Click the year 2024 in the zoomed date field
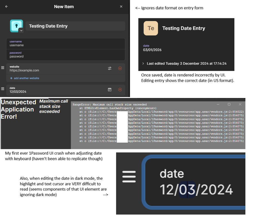The image size is (254, 220). click(217, 189)
